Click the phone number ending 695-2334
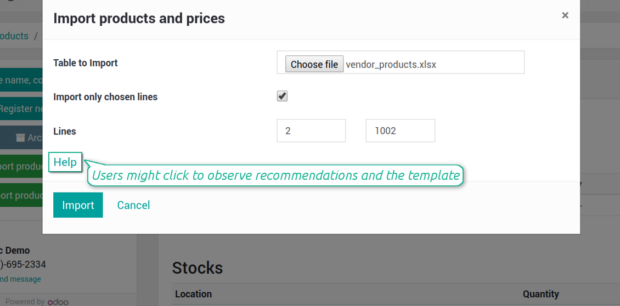 point(23,264)
